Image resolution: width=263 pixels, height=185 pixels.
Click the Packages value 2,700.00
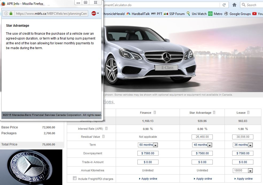(x=49, y=133)
